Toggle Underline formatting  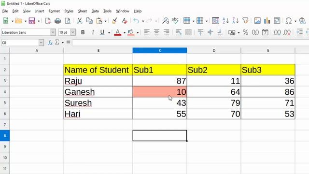tap(102, 32)
